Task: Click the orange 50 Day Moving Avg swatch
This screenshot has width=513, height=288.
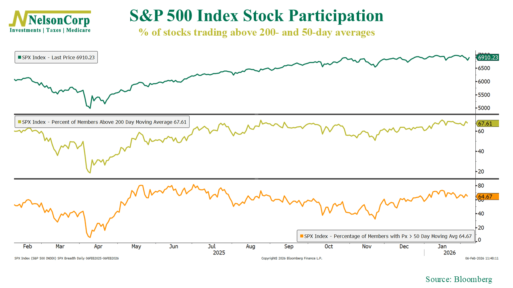Action: [x=301, y=236]
